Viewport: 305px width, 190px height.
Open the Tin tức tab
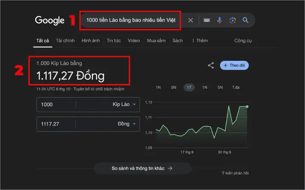pos(114,41)
